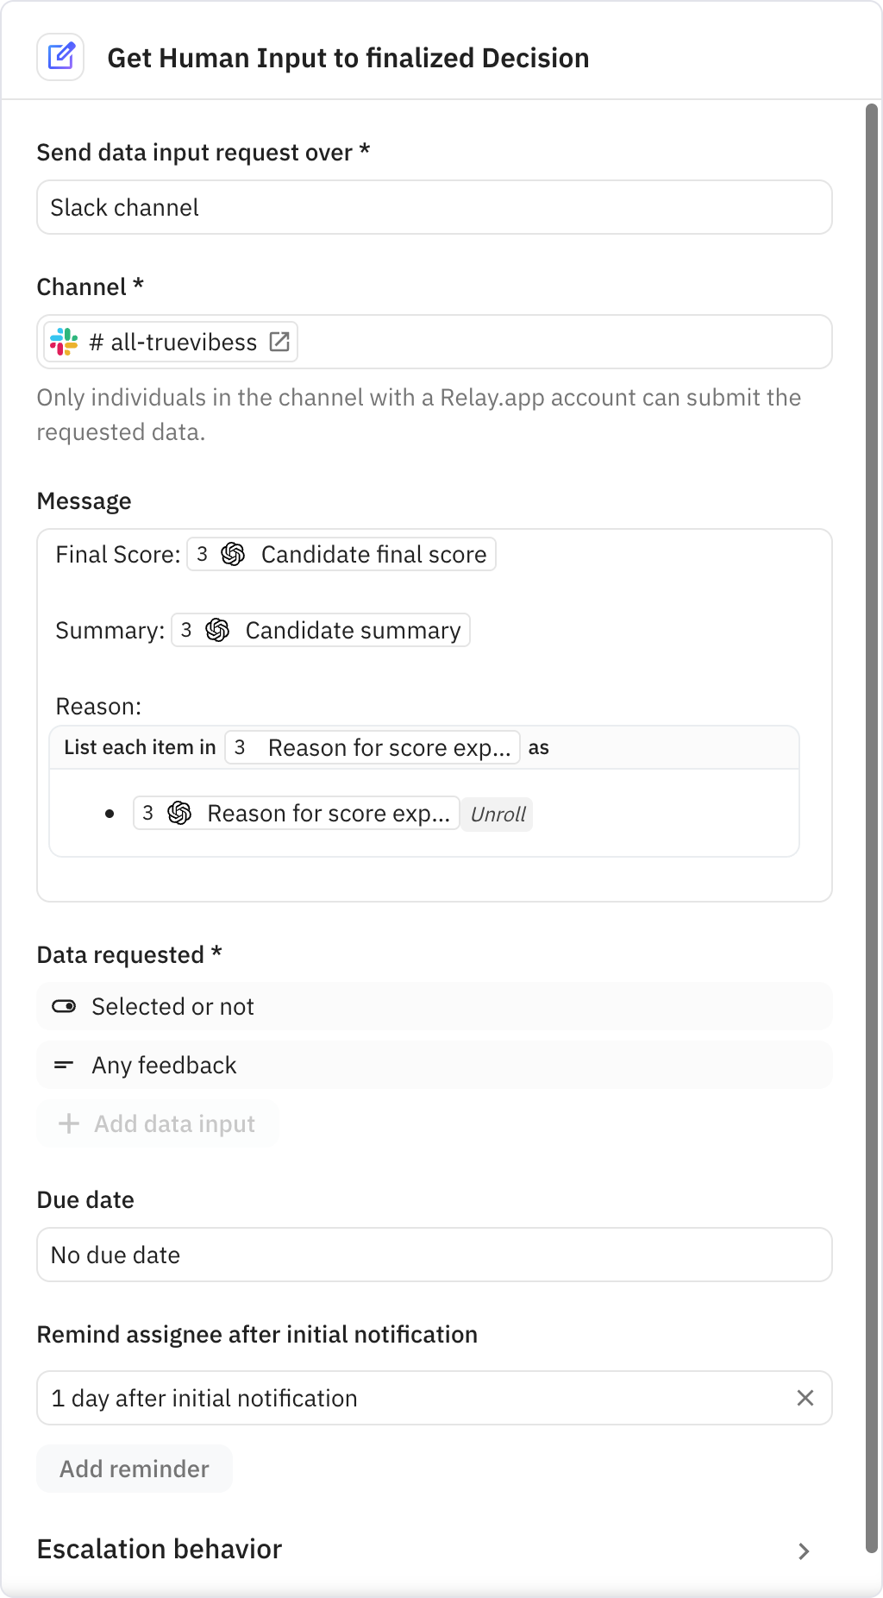This screenshot has width=883, height=1598.
Task: Click the plus icon in Add data input
Action: pos(68,1123)
